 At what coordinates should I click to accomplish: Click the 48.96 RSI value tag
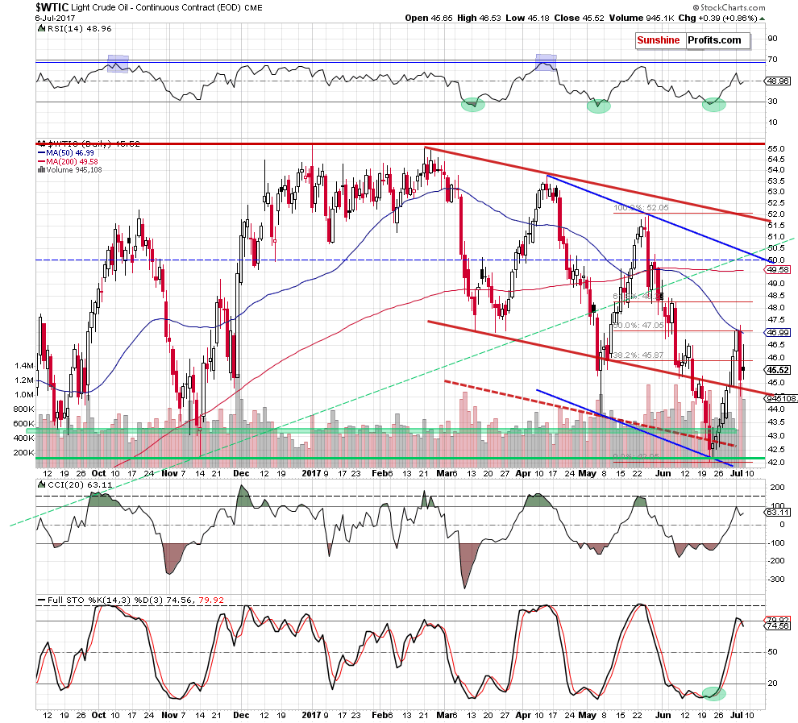coord(779,81)
